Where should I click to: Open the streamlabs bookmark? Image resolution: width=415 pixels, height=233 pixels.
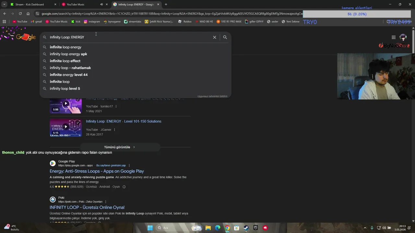click(x=133, y=22)
